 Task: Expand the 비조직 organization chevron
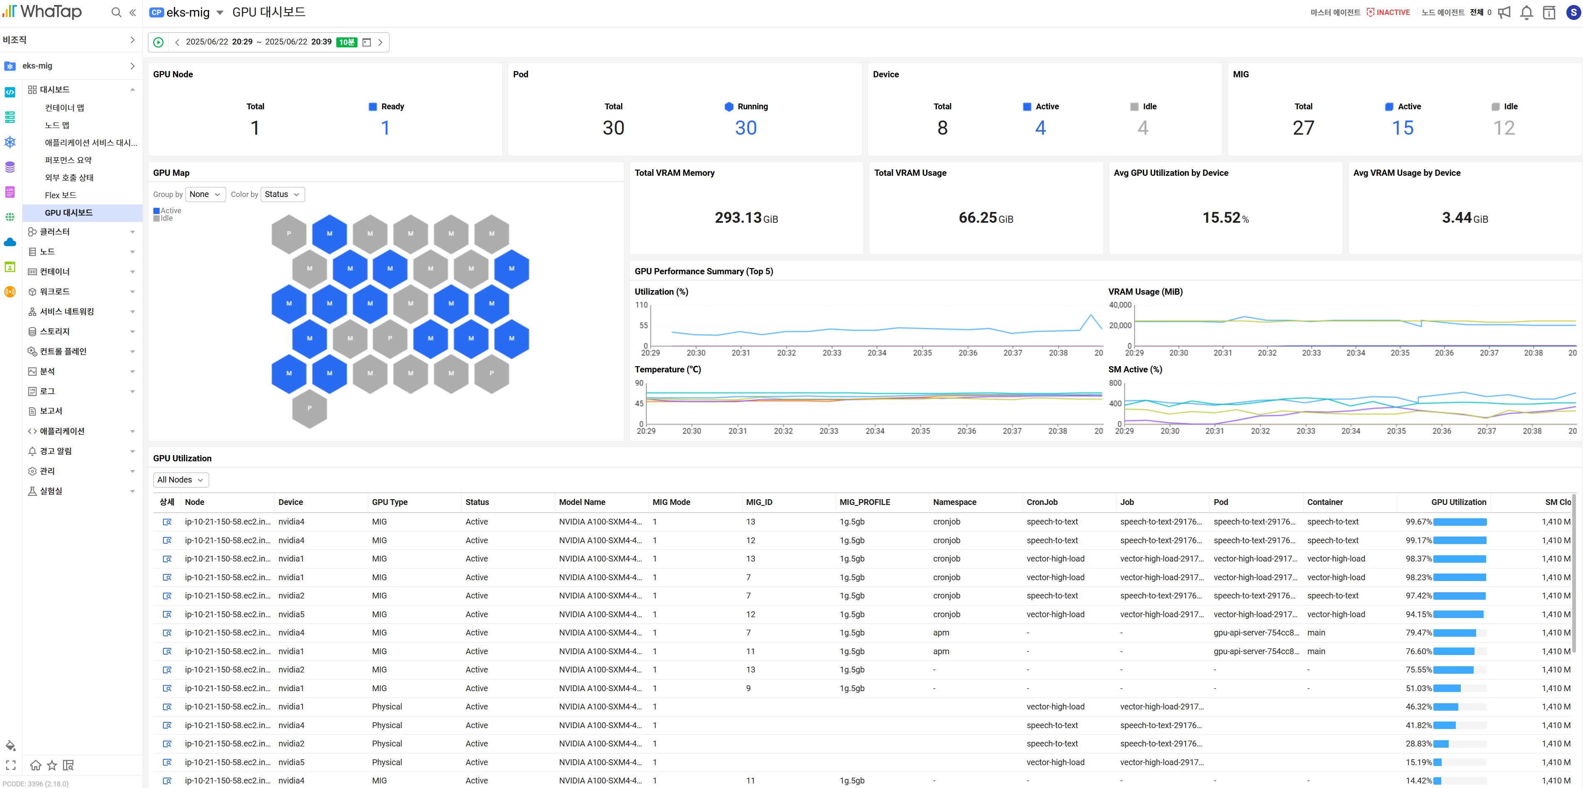[132, 40]
